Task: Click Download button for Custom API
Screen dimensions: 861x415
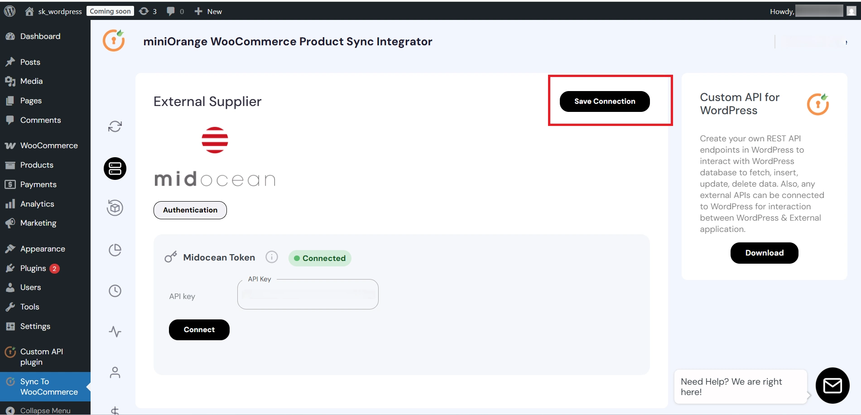Action: click(x=765, y=253)
